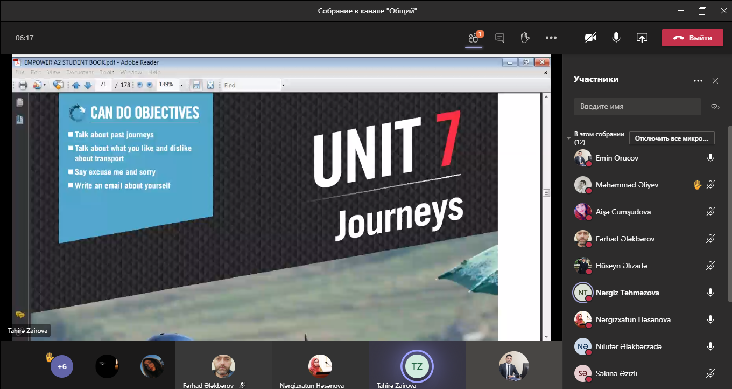Click the page number 71 field

point(103,85)
